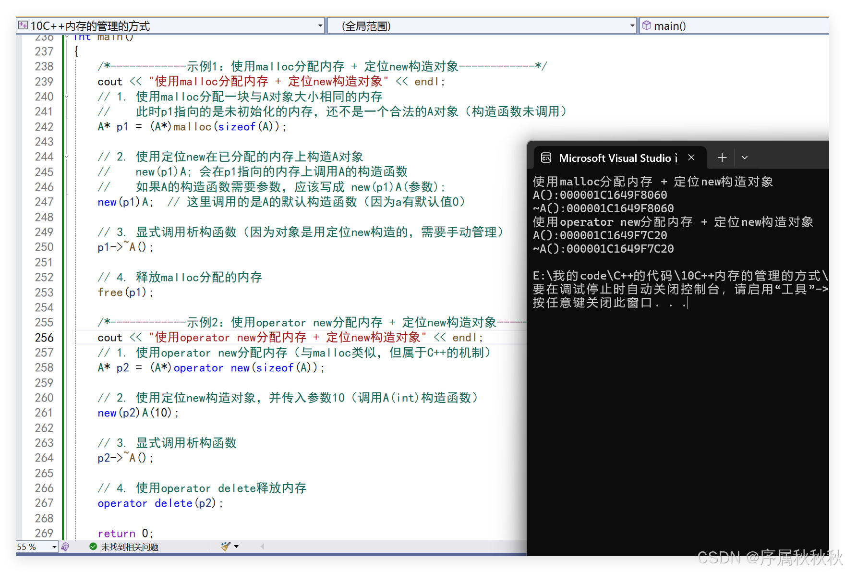Click the terminal icon on the console tab

pos(546,158)
